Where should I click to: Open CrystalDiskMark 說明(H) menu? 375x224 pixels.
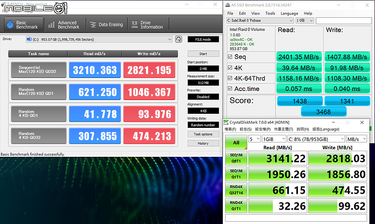click(x=303, y=129)
